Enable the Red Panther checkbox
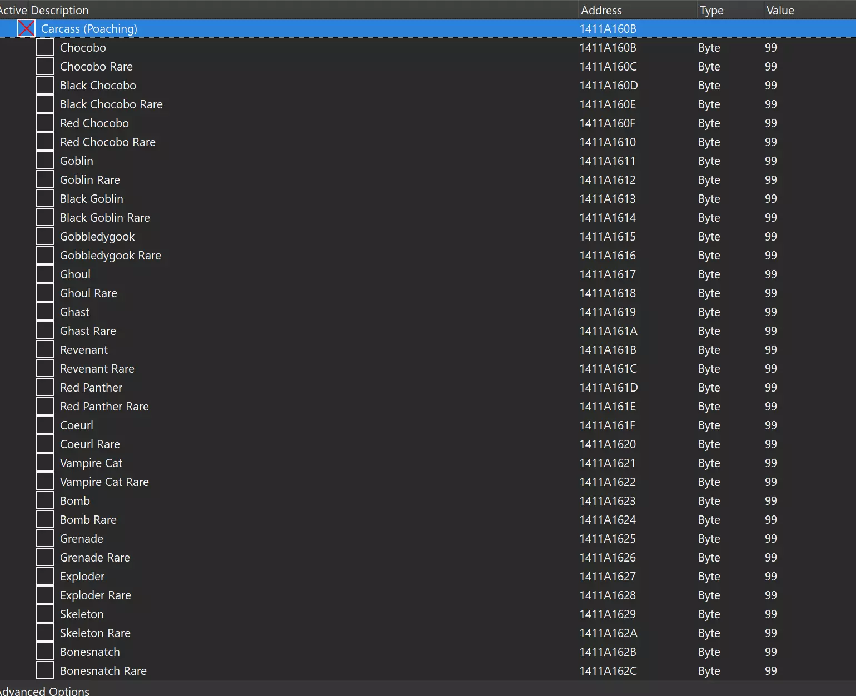 [45, 387]
